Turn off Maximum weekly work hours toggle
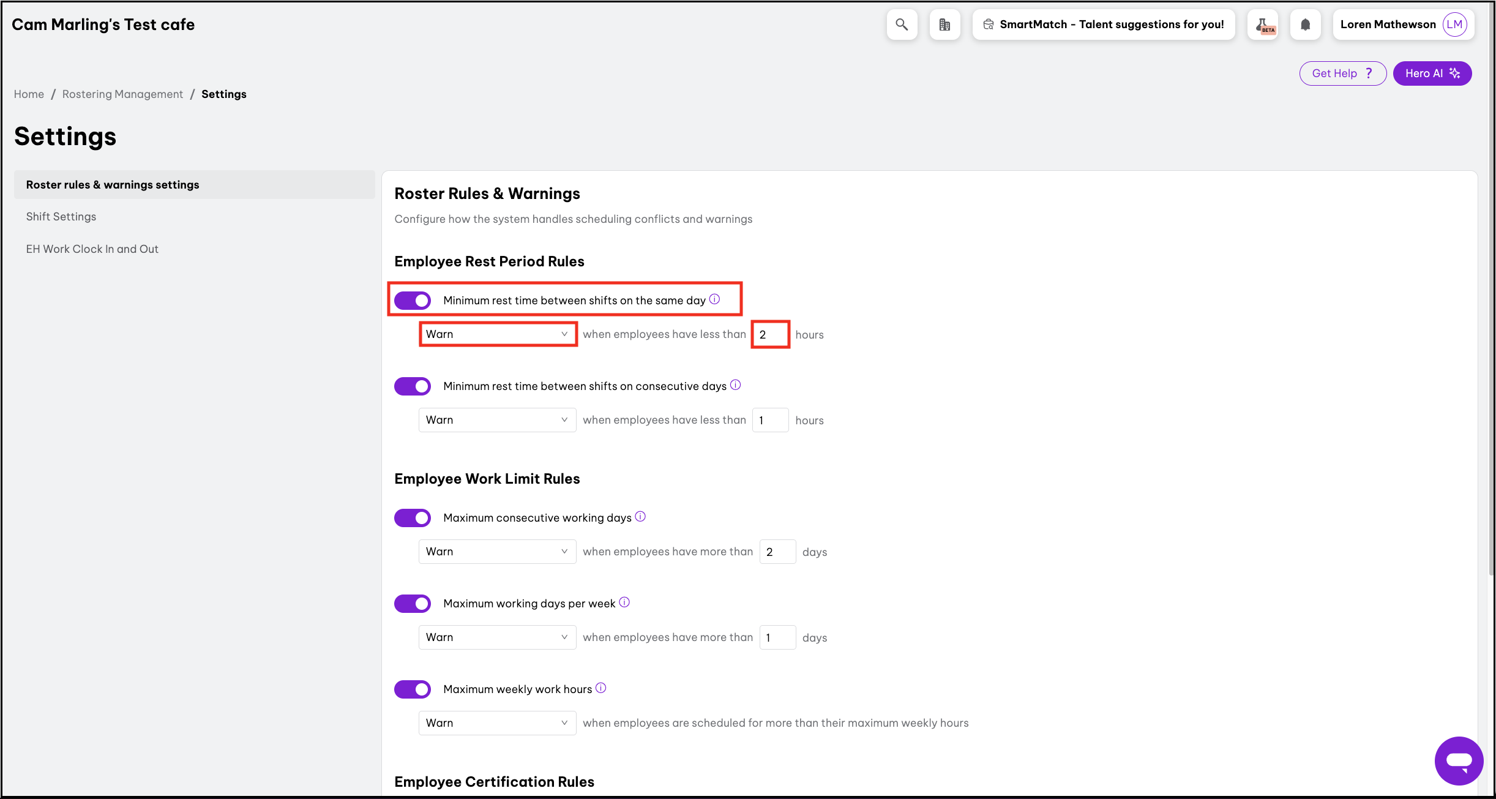Image resolution: width=1496 pixels, height=799 pixels. point(413,689)
